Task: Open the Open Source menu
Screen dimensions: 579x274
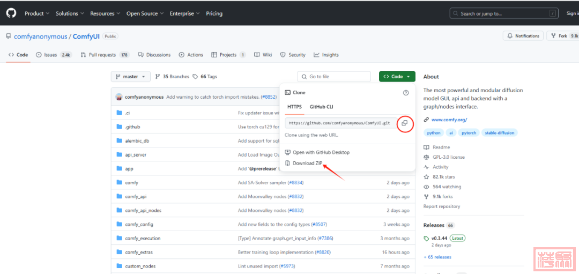Action: click(x=145, y=13)
